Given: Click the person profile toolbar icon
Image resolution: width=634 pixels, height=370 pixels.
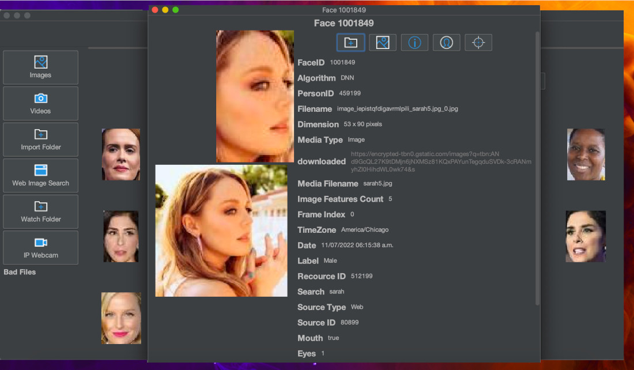Looking at the screenshot, I should (446, 42).
